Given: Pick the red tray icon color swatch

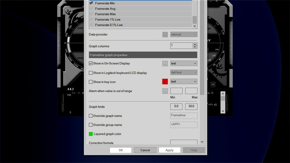Looking at the screenshot, I should pyautogui.click(x=165, y=81).
